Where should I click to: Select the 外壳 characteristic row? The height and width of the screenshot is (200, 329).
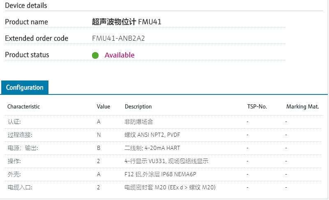point(14,174)
